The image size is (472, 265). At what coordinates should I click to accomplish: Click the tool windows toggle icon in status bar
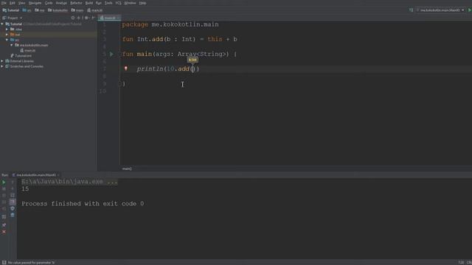(4, 263)
